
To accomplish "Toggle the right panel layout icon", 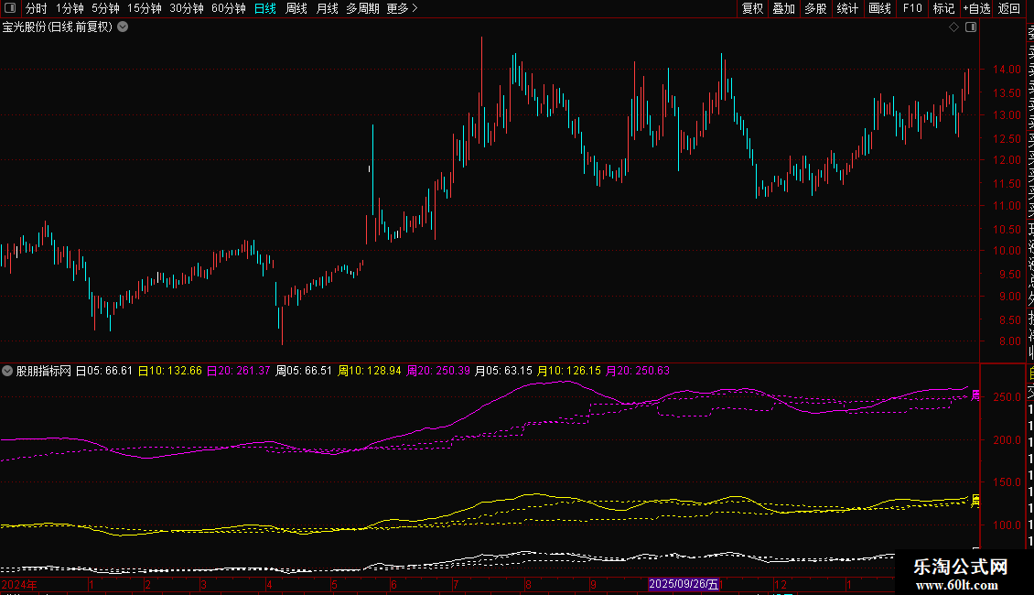I will click(x=971, y=27).
